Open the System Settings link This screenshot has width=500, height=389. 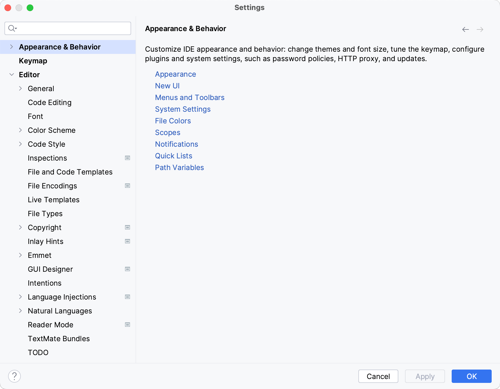183,109
